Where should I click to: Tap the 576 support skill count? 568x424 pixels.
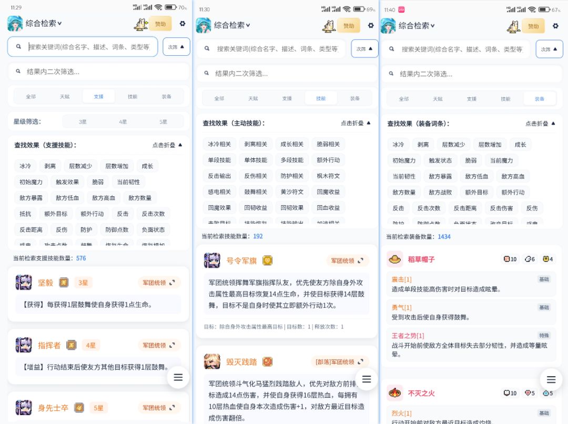[81, 258]
